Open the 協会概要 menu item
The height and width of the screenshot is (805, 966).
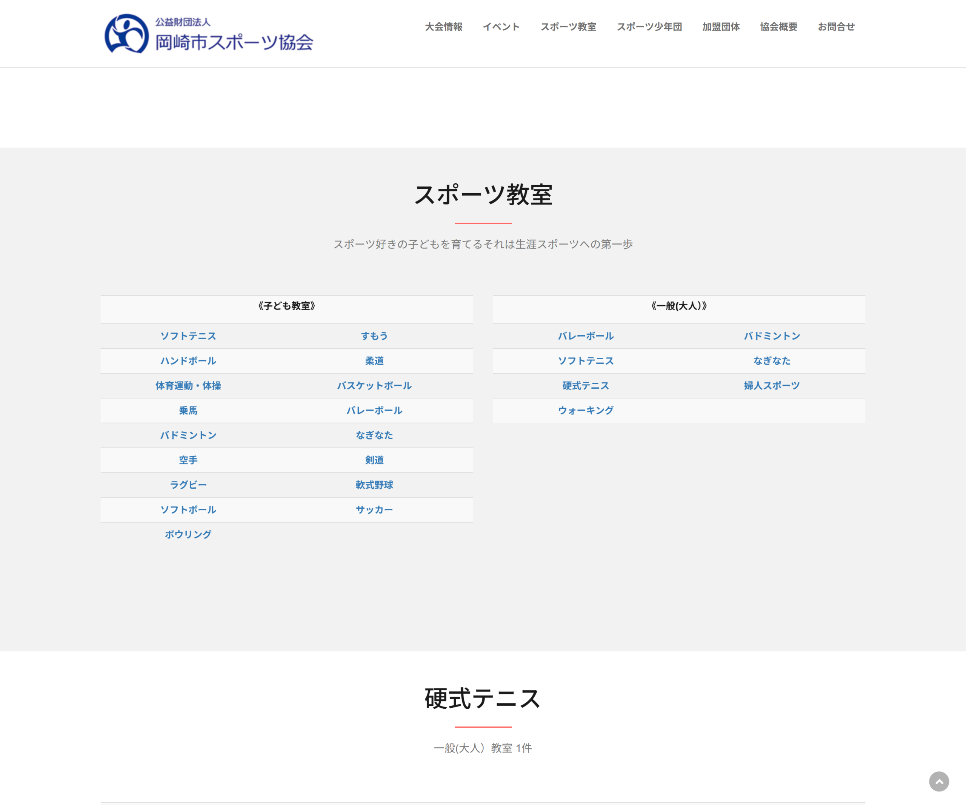(778, 27)
